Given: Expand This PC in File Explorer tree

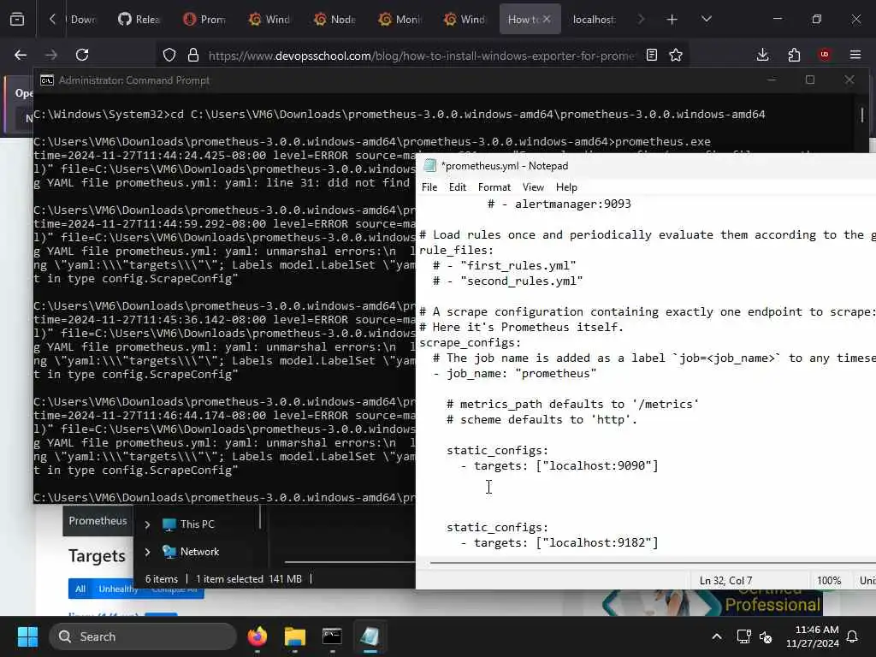Looking at the screenshot, I should [147, 524].
